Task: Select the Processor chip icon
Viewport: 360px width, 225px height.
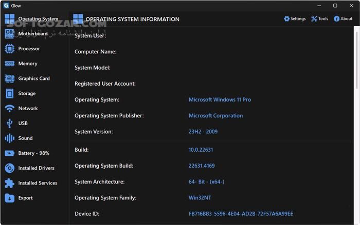Action: [9, 49]
